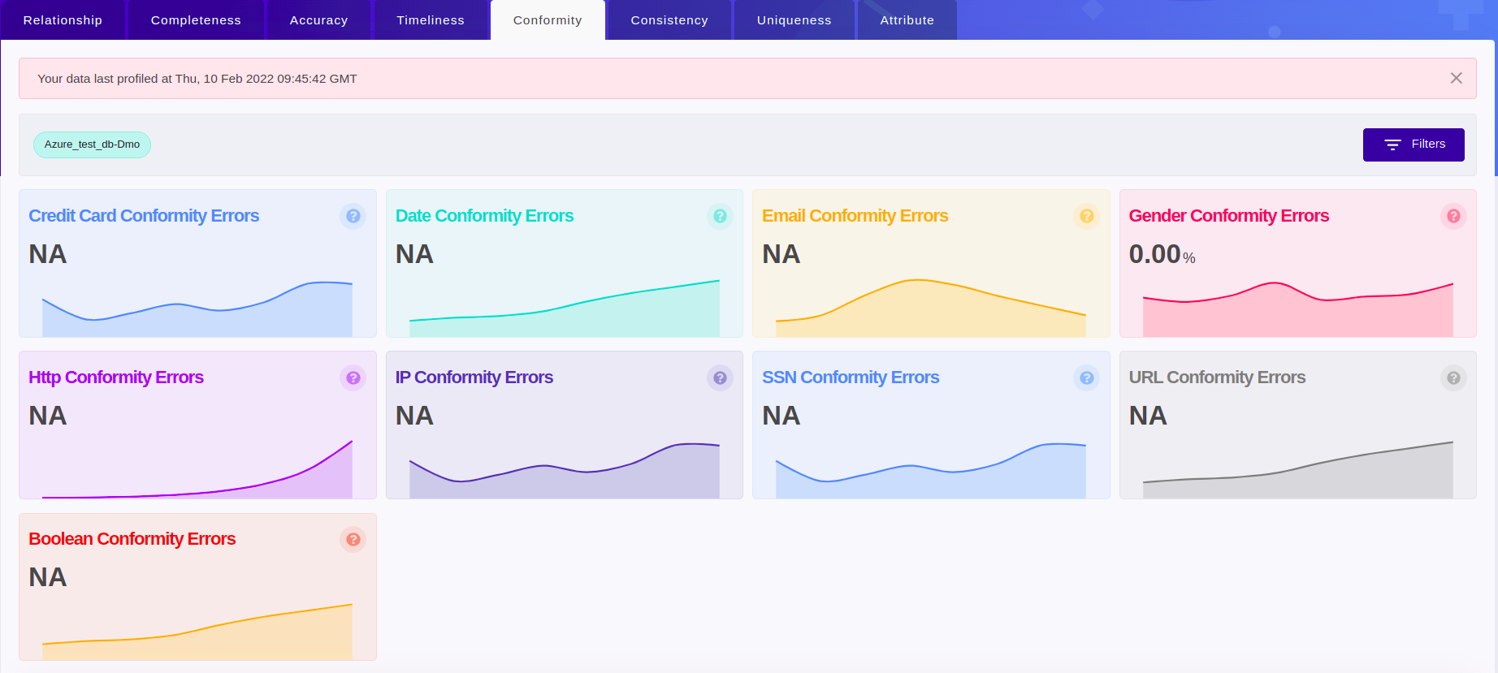The image size is (1498, 673).
Task: Open the Attribute tab
Action: click(x=907, y=20)
